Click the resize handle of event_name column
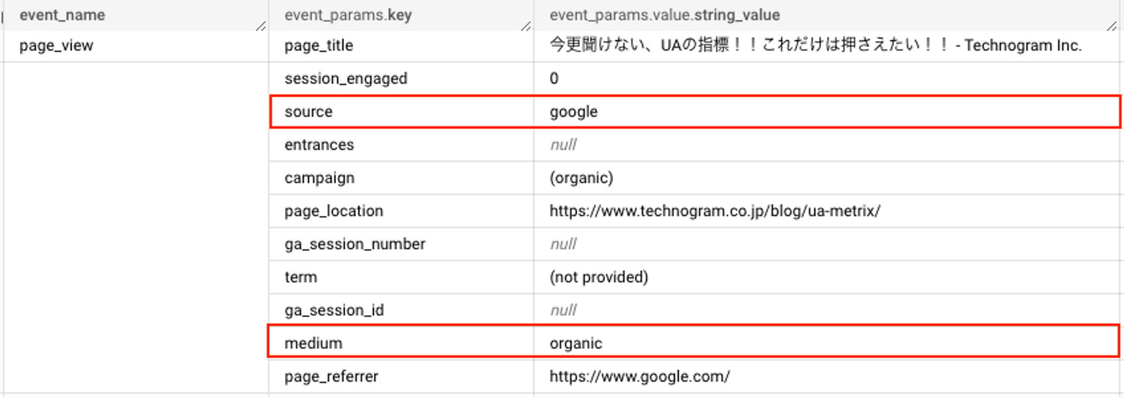The width and height of the screenshot is (1124, 397). pyautogui.click(x=261, y=26)
